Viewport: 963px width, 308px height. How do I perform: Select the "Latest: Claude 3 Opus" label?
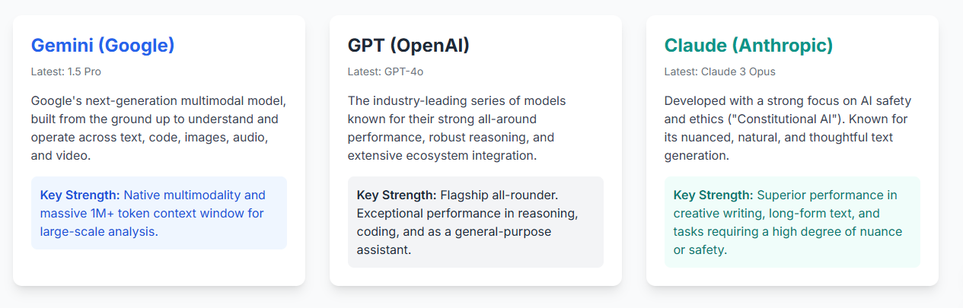(719, 71)
